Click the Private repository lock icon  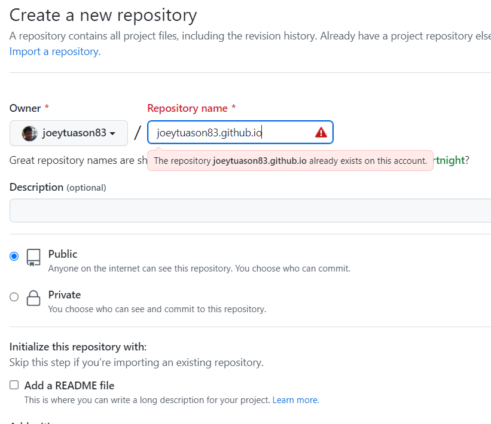[x=33, y=298]
